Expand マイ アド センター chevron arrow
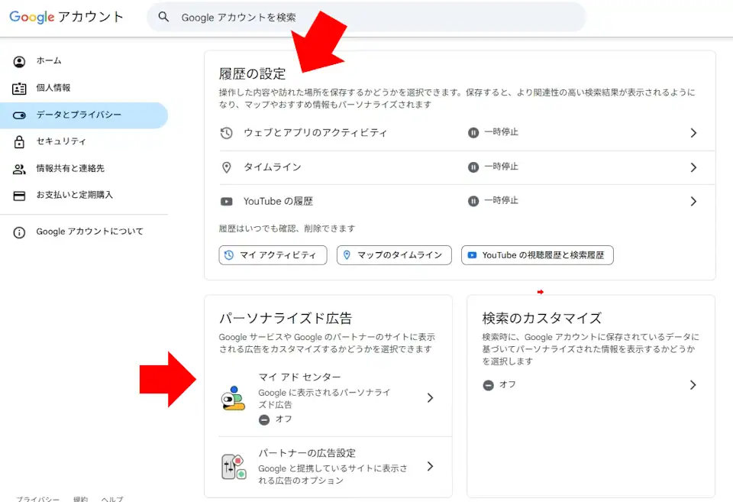Image resolution: width=733 pixels, height=502 pixels. tap(430, 398)
